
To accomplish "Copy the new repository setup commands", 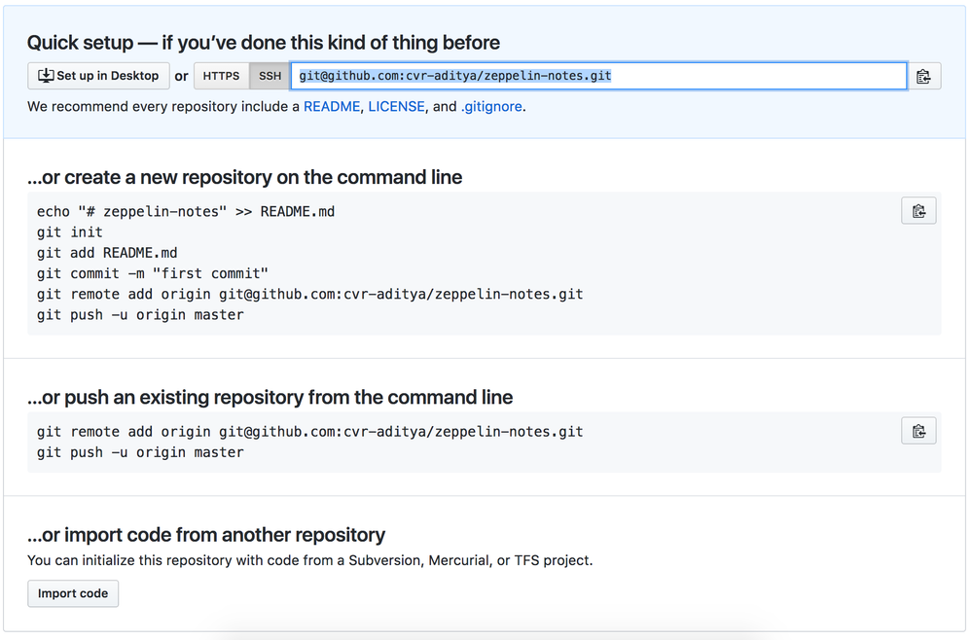I will click(918, 210).
